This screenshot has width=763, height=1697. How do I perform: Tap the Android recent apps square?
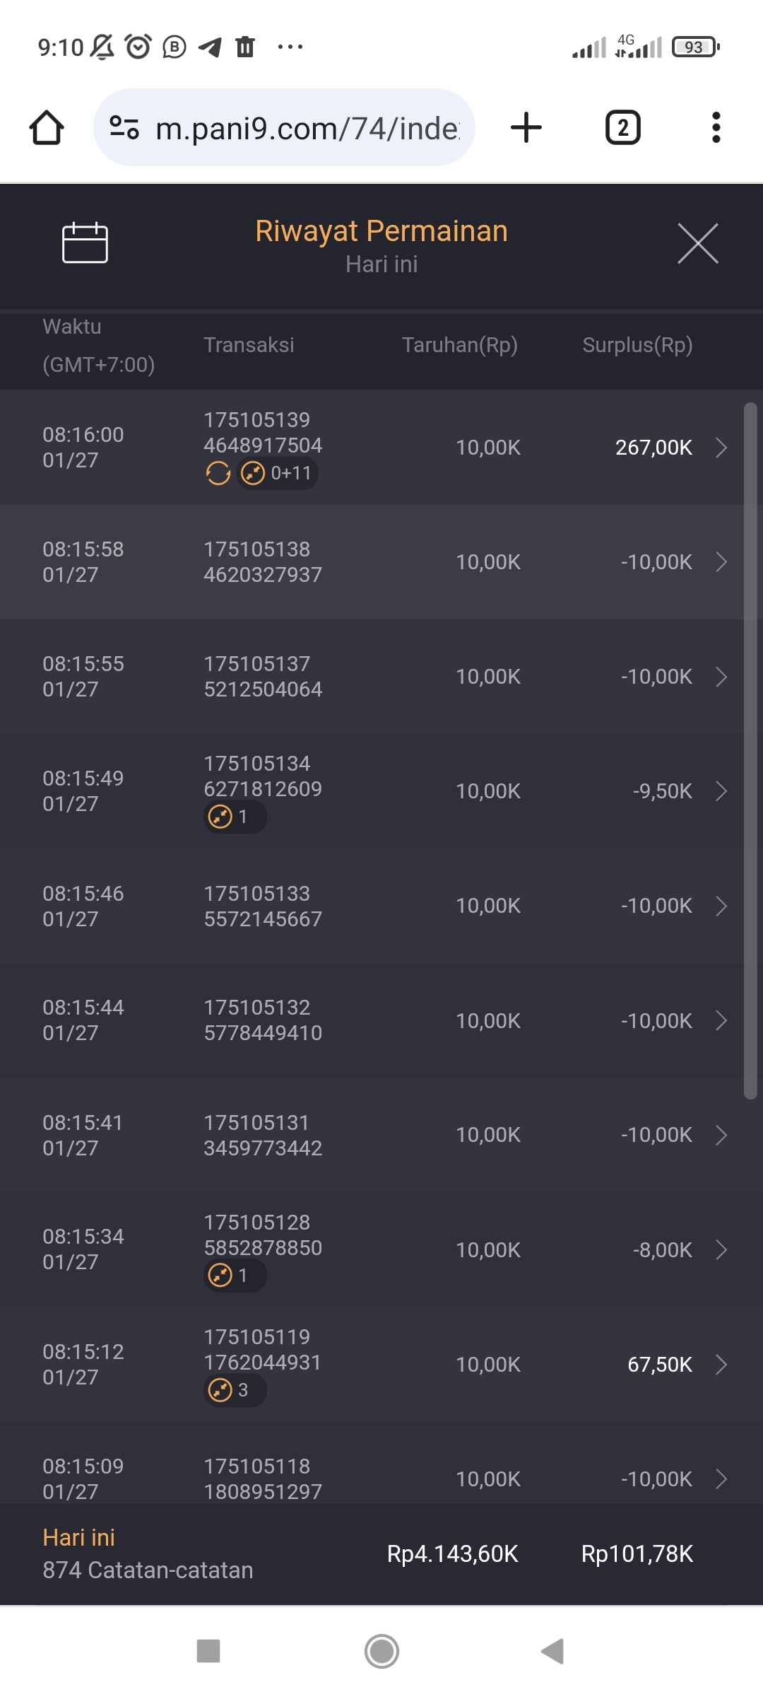coord(208,1652)
